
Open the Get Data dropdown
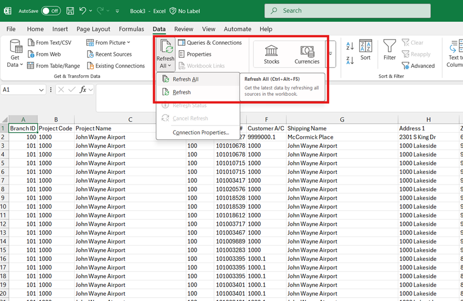pyautogui.click(x=15, y=54)
